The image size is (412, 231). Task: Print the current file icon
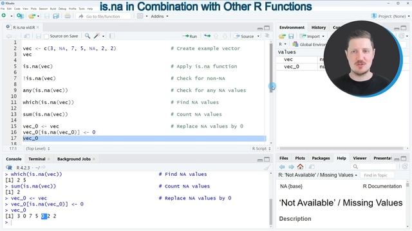tap(68, 16)
